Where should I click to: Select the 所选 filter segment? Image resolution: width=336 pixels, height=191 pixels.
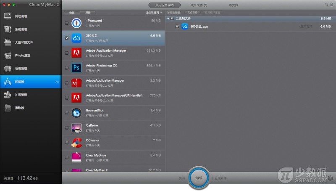pos(88,13)
